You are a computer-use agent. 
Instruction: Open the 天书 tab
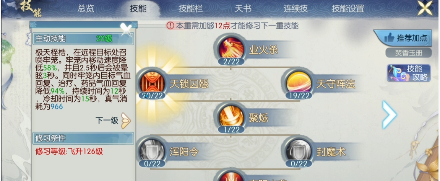click(243, 9)
